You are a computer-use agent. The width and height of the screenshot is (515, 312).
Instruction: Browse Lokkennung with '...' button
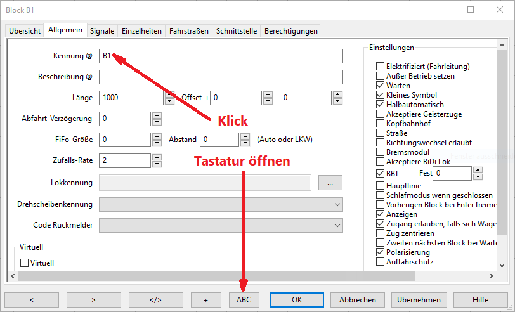click(x=330, y=183)
